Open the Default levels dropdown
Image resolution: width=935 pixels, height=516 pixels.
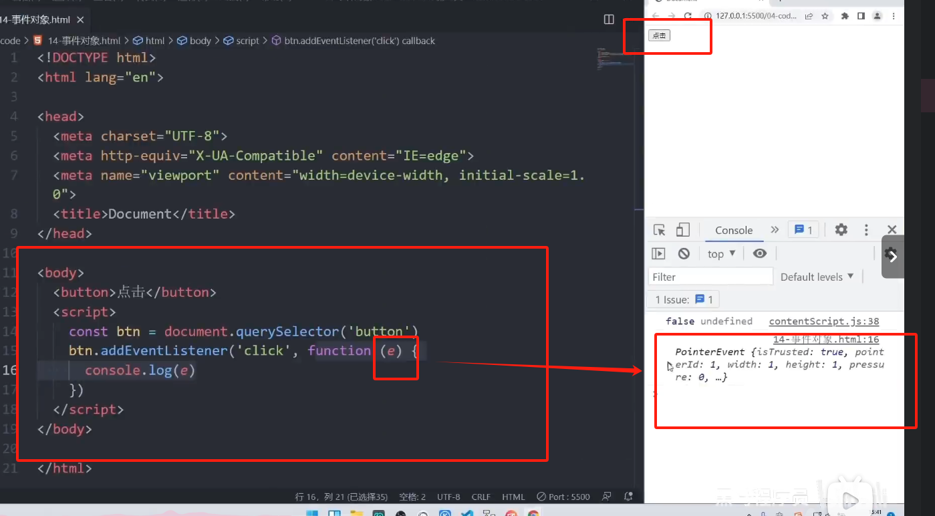pyautogui.click(x=817, y=277)
